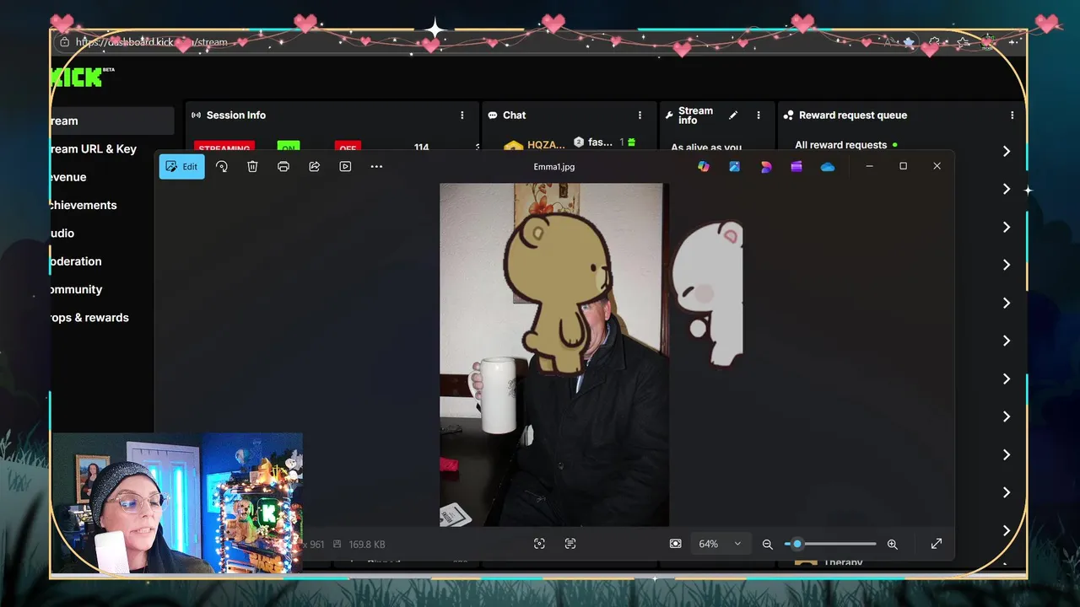The image size is (1080, 607).
Task: Click the Kick logo in the dashboard
Action: [82, 77]
